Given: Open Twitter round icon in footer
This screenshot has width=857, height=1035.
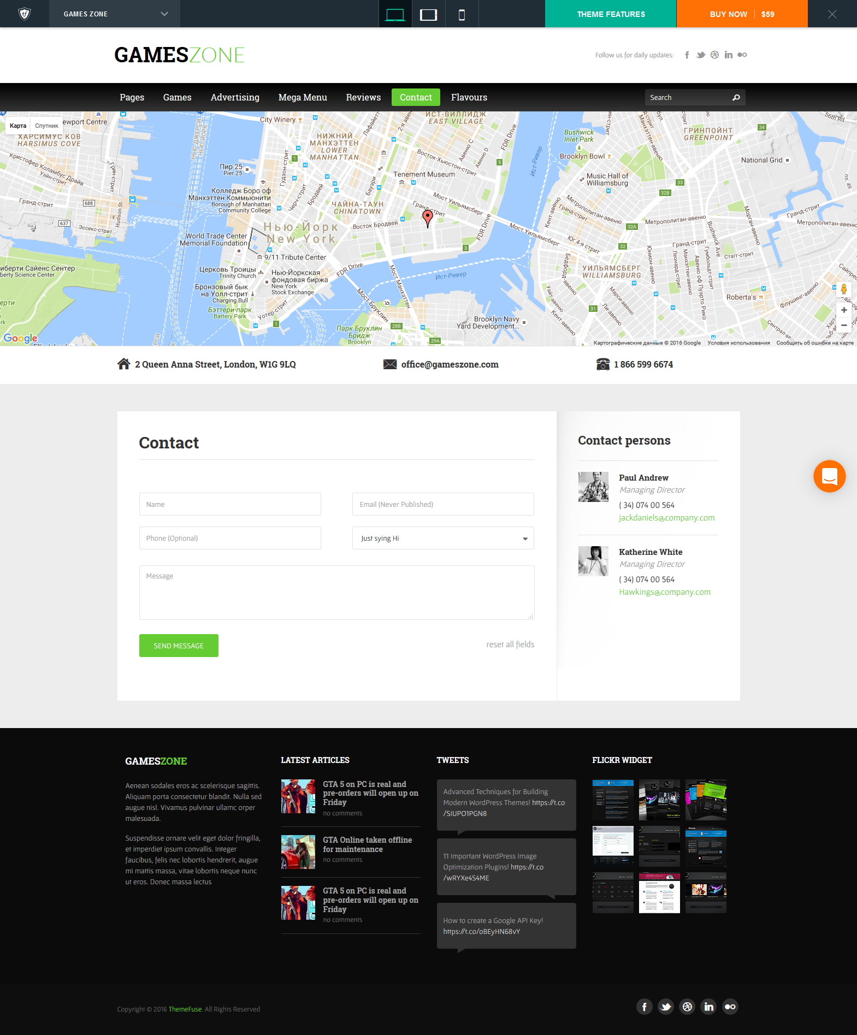Looking at the screenshot, I should [666, 1007].
